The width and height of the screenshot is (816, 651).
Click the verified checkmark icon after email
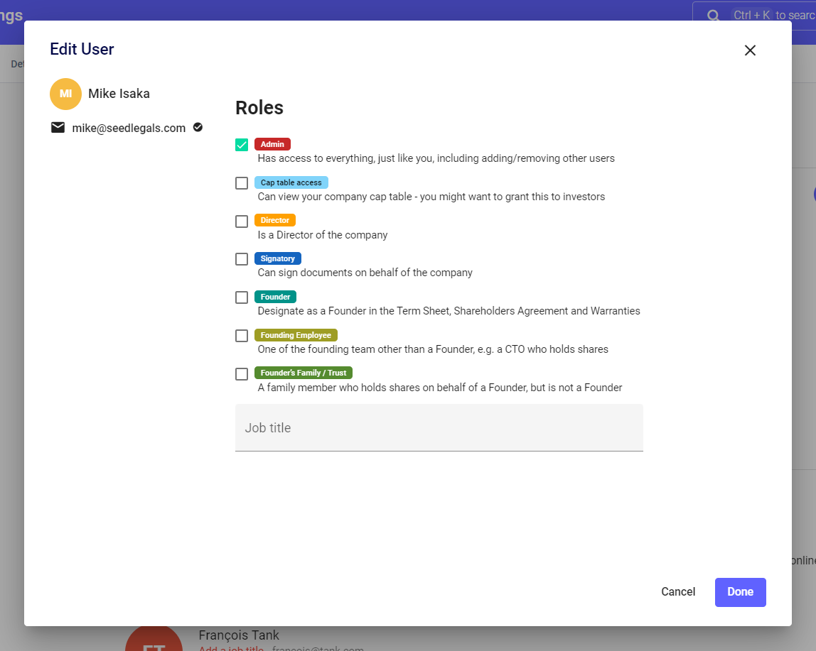(198, 127)
